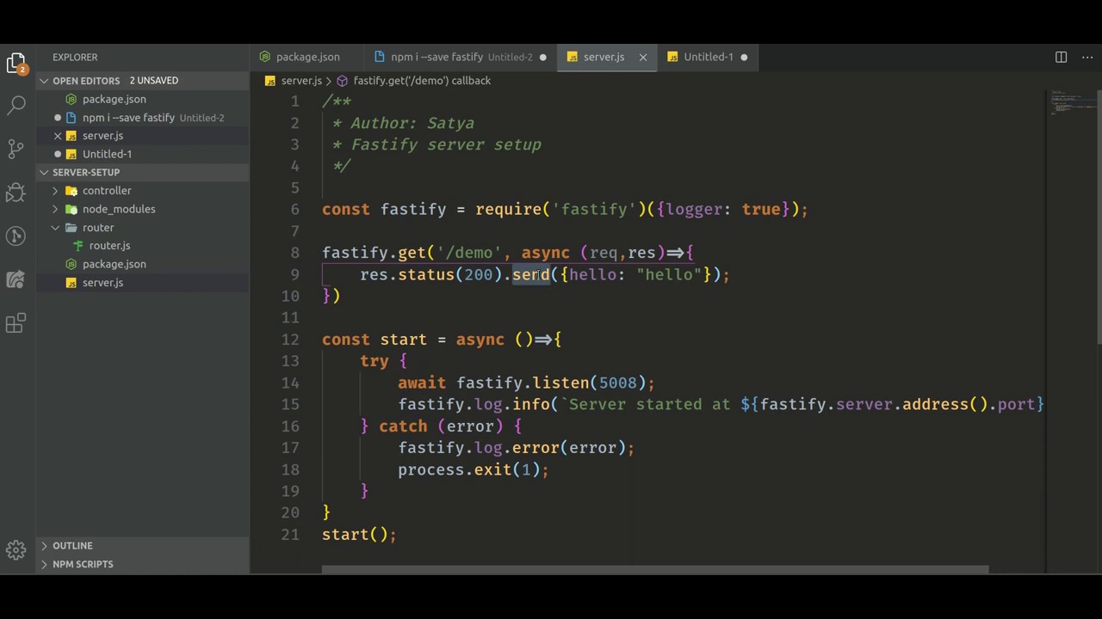Image resolution: width=1102 pixels, height=619 pixels.
Task: Click server.js in the breadcrumb
Action: point(300,81)
